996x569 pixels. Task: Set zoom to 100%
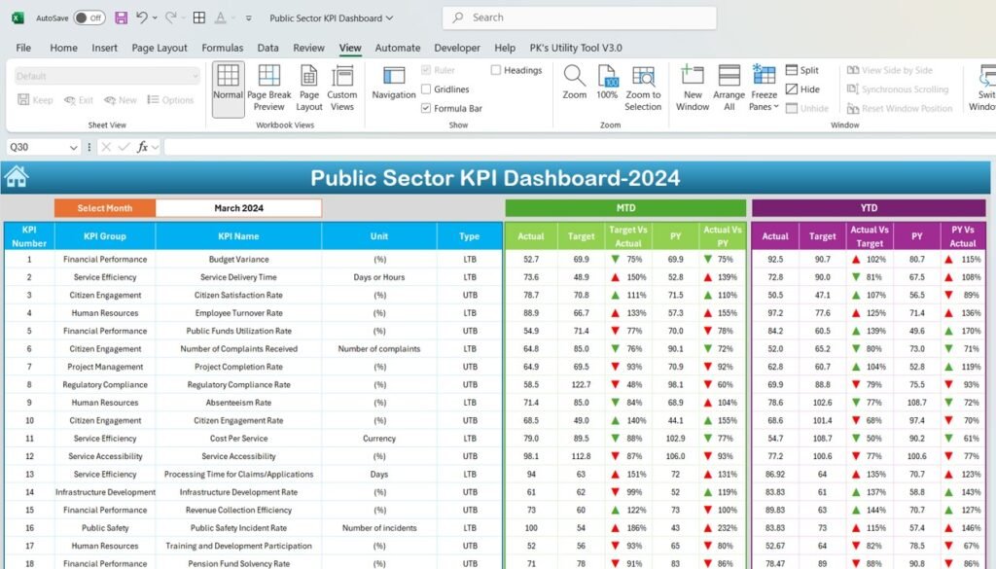(607, 83)
